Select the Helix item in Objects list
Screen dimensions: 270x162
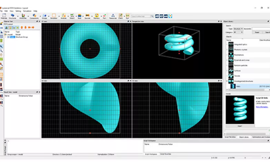pyautogui.click(x=238, y=86)
